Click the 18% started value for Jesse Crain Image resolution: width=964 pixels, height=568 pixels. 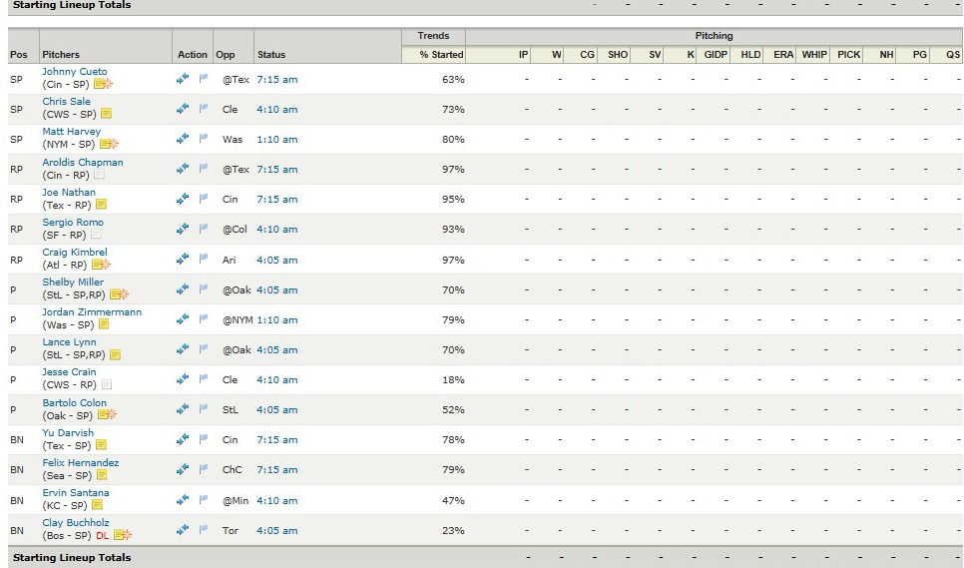click(x=453, y=379)
